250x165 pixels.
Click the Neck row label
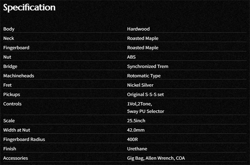(9, 38)
